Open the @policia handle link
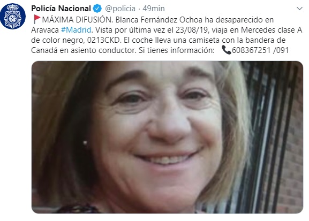The width and height of the screenshot is (309, 221). coord(120,9)
